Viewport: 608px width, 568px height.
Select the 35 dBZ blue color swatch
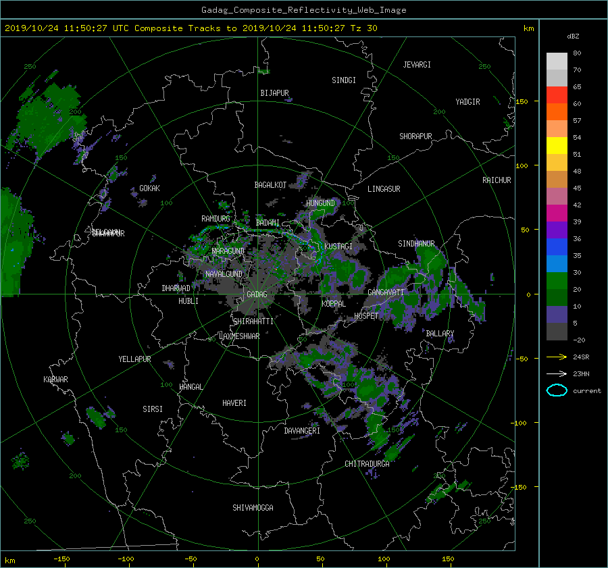557,247
